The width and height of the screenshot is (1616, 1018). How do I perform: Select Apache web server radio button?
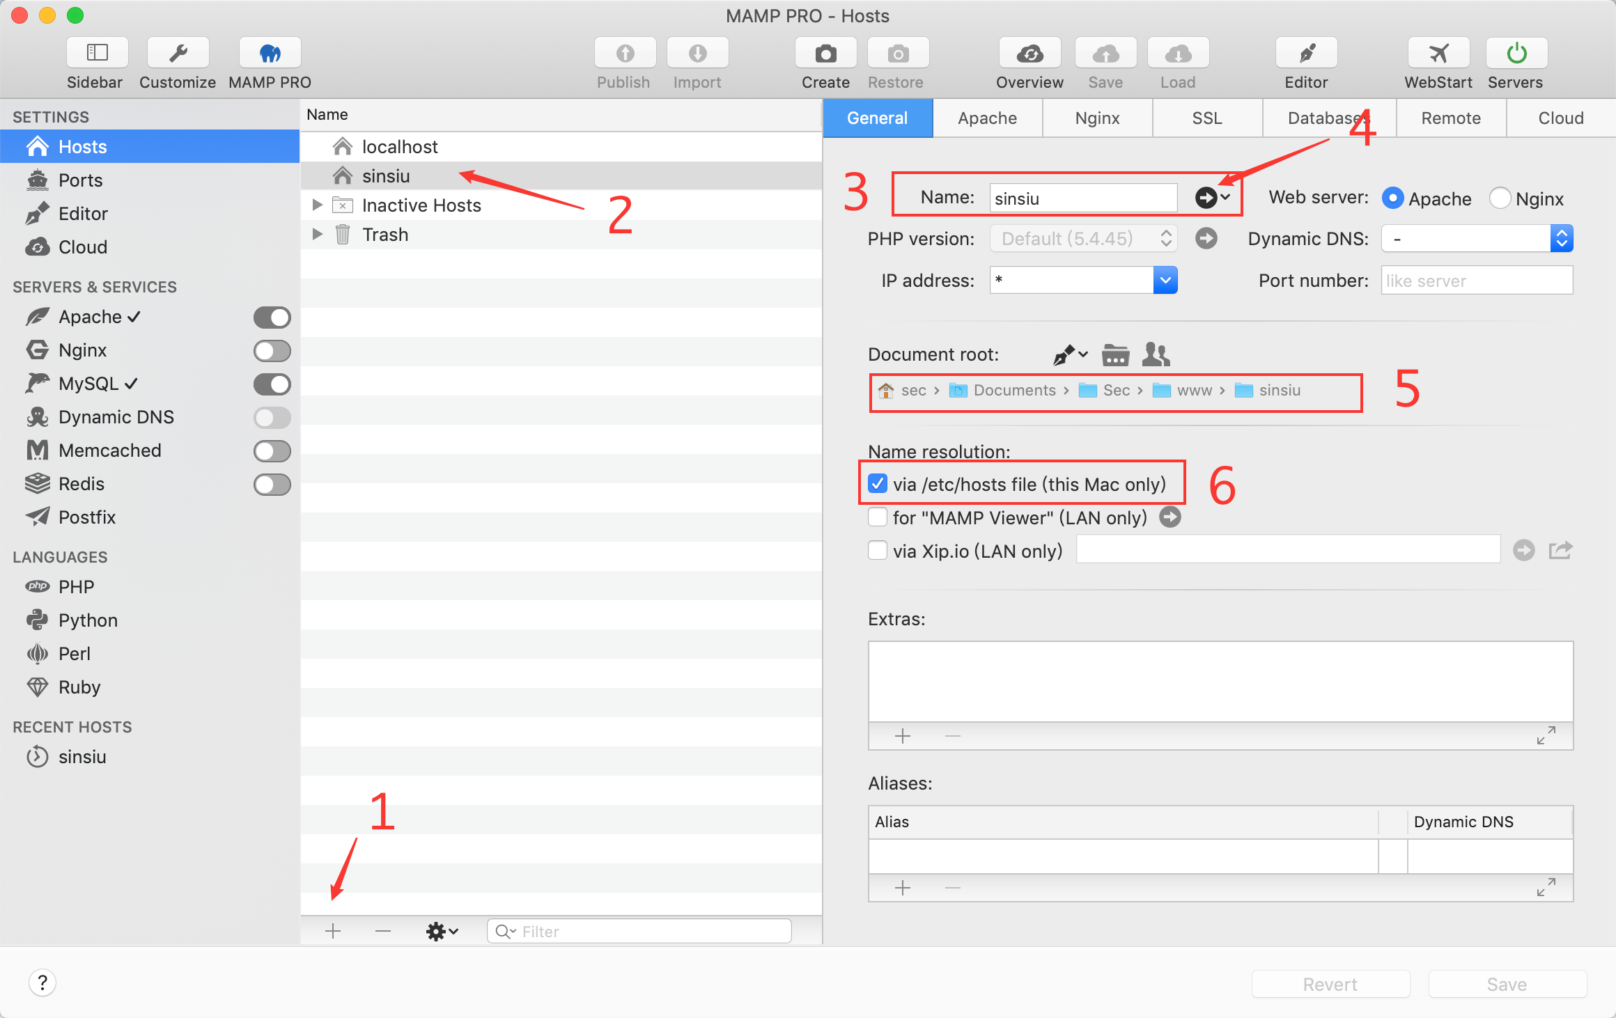(1392, 198)
